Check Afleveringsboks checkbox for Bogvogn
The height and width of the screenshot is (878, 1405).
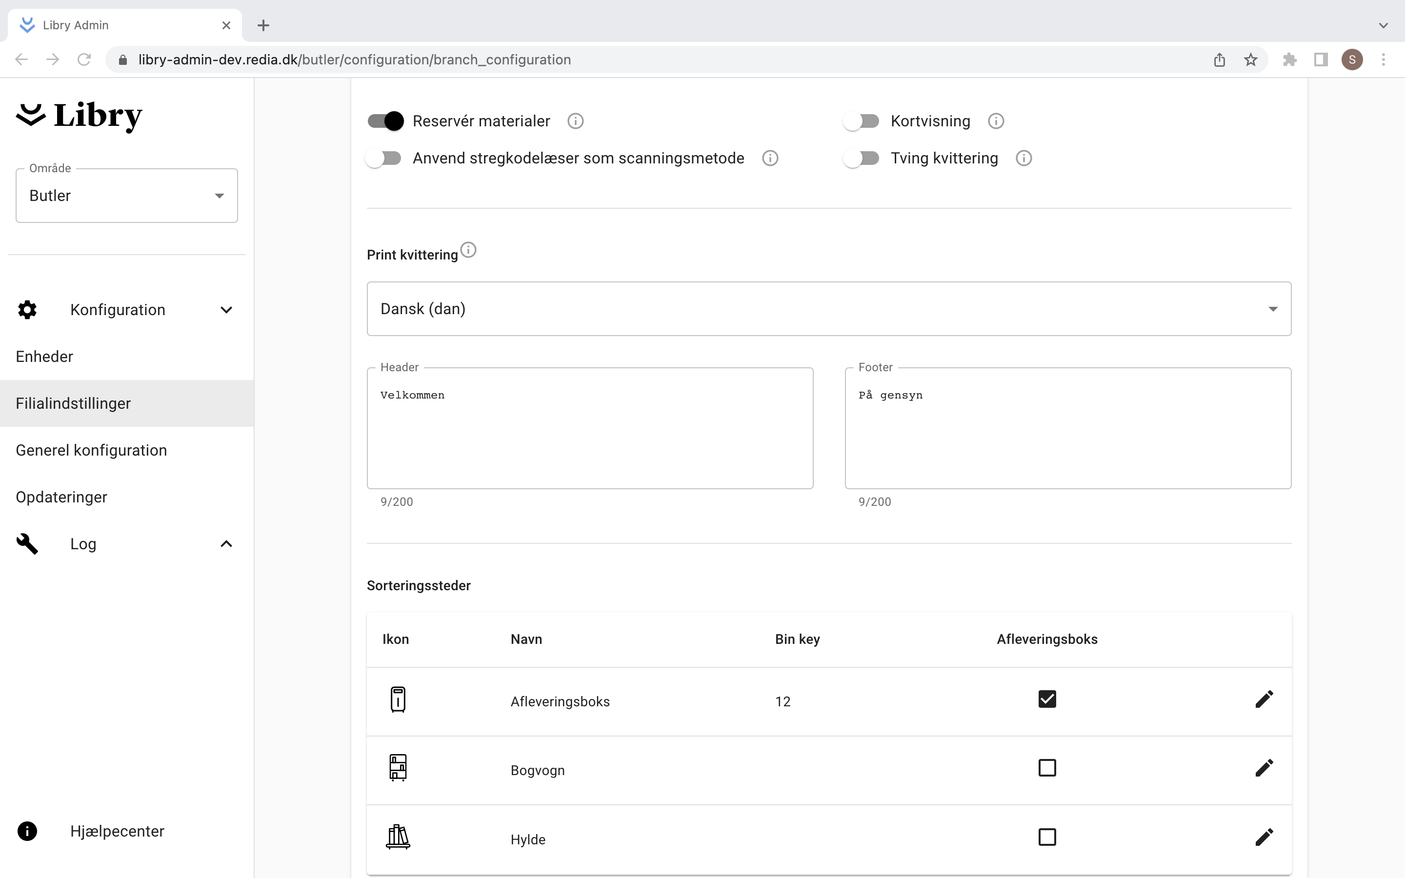click(x=1046, y=768)
